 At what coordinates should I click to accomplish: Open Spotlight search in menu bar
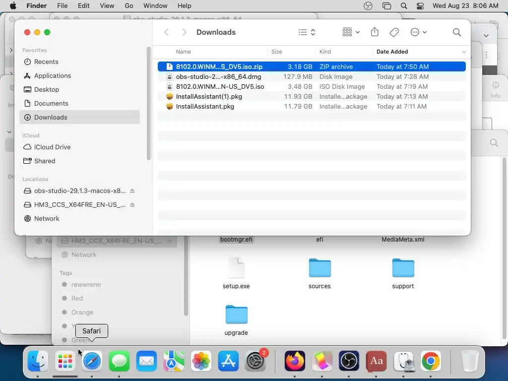click(x=404, y=6)
